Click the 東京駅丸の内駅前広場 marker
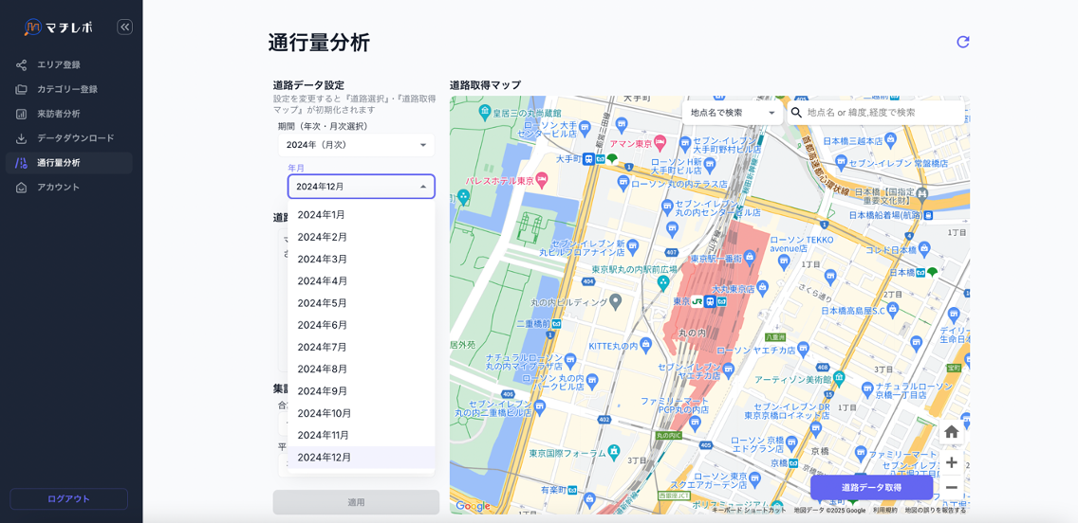Viewport: 1078px width, 523px height. (x=663, y=282)
